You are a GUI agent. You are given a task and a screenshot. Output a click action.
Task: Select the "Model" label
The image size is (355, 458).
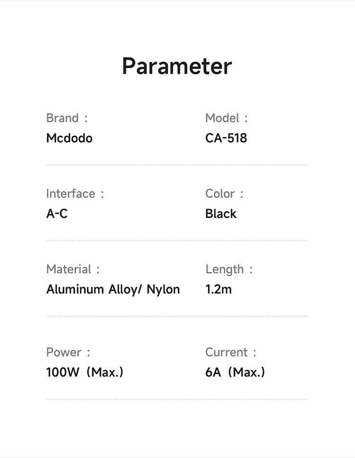pos(222,118)
